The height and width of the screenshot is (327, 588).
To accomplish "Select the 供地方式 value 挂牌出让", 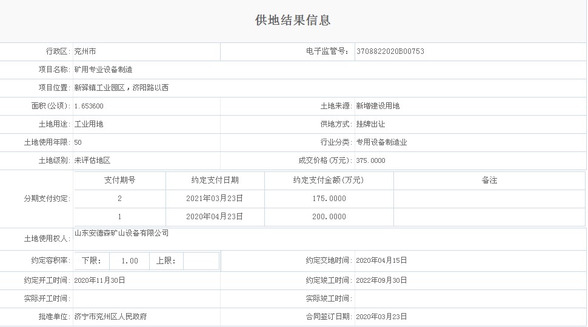I will 370,124.
